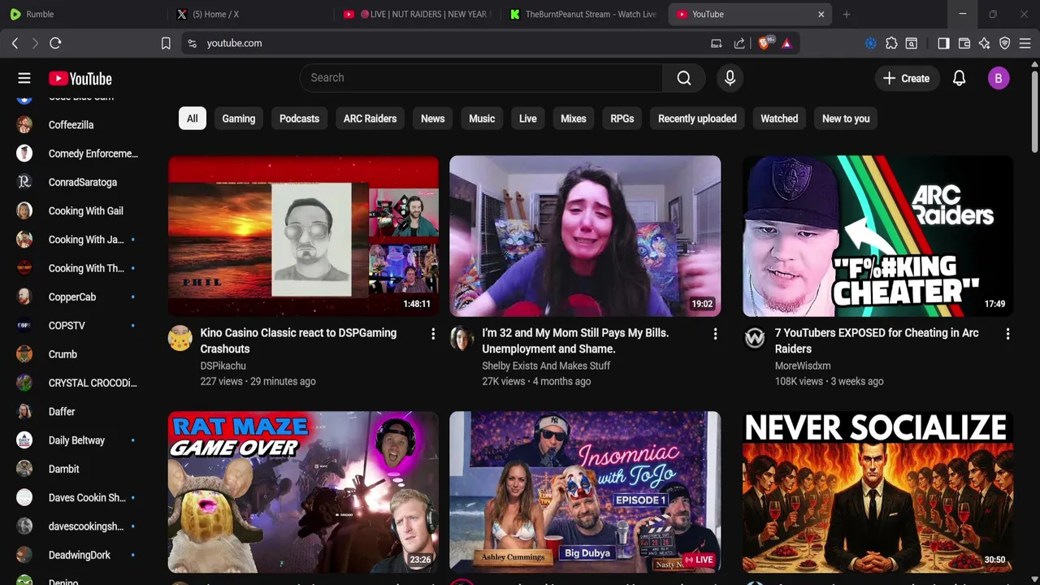Image resolution: width=1040 pixels, height=585 pixels.
Task: Close the active YouTube tab
Action: 821,14
